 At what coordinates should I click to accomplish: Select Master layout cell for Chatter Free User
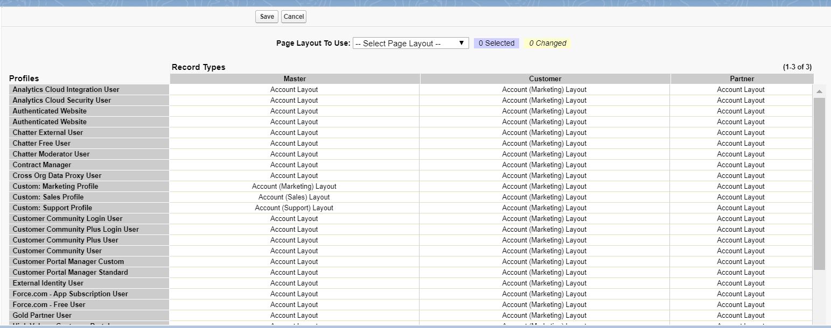coord(294,143)
